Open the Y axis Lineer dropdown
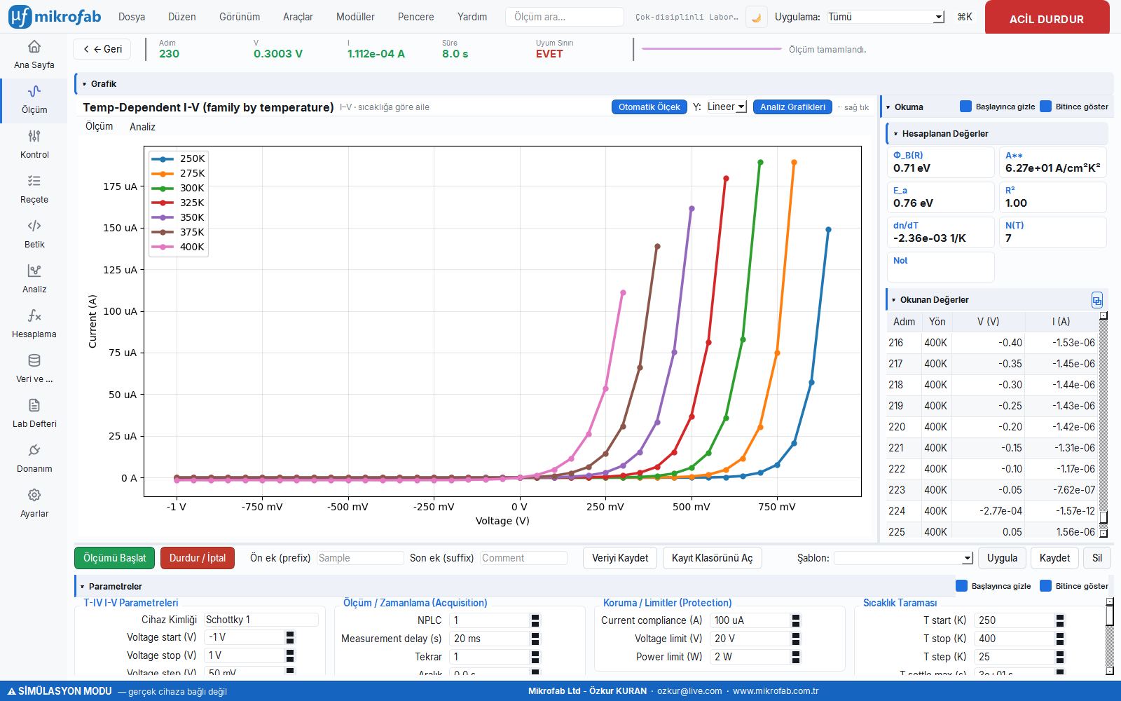The height and width of the screenshot is (701, 1121). point(727,107)
